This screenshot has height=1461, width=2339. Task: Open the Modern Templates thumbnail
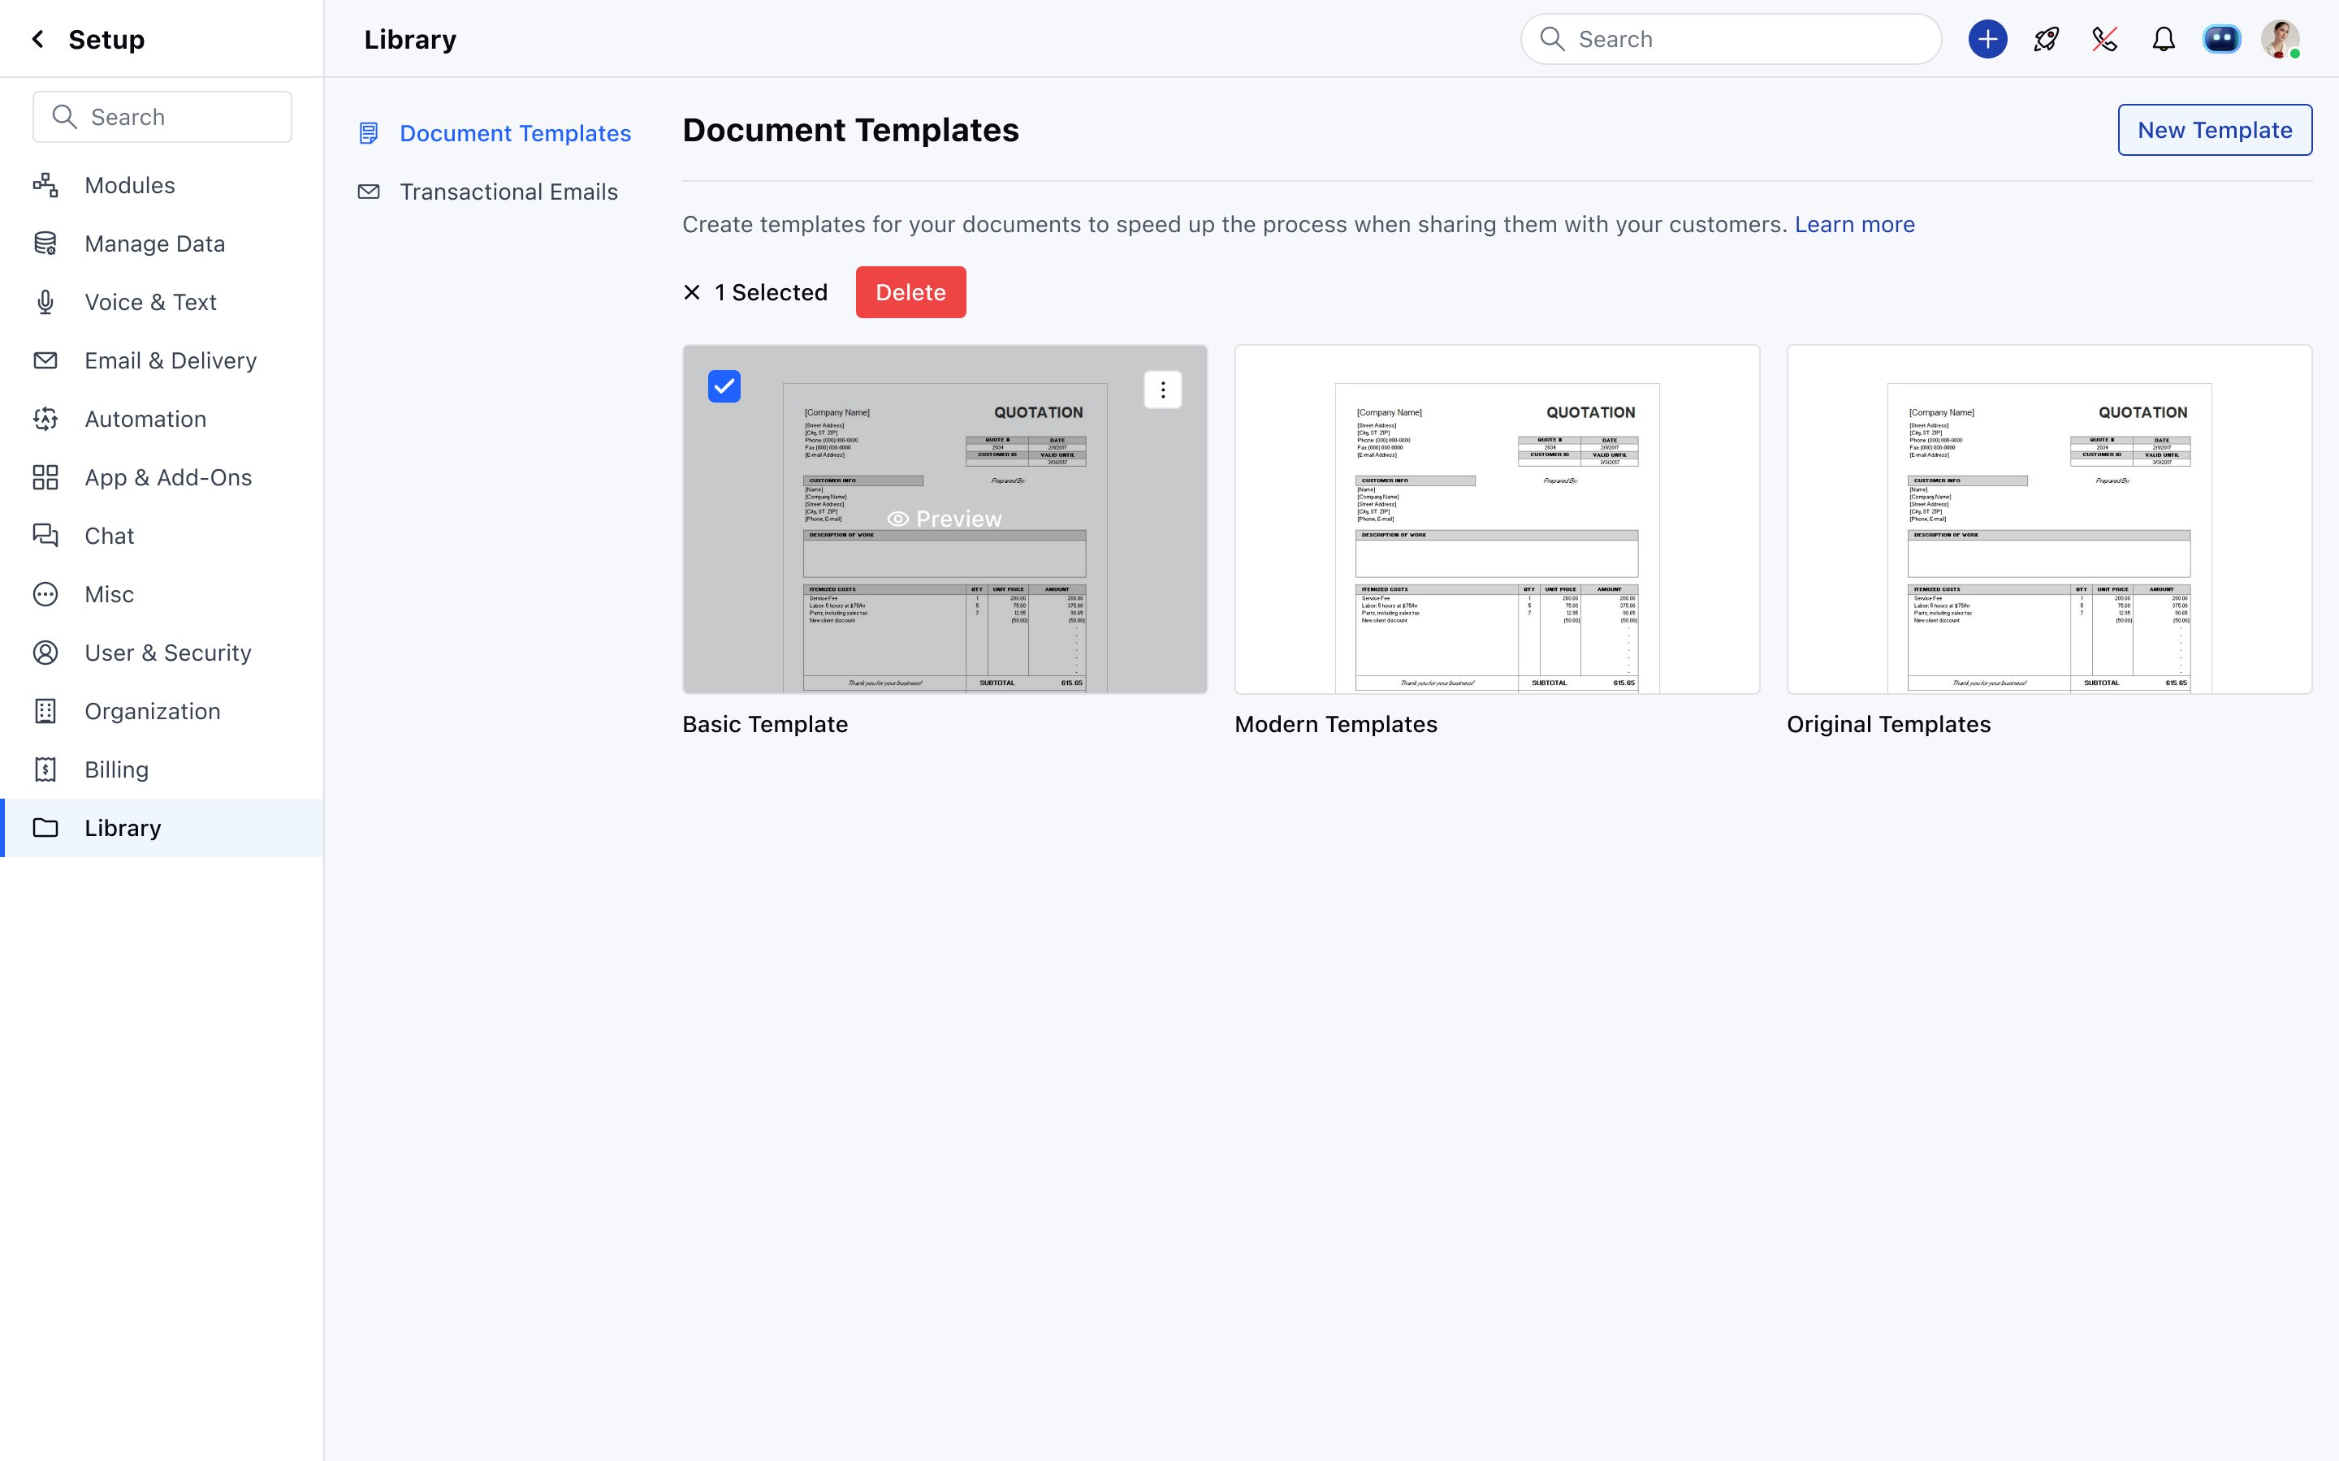click(x=1496, y=519)
